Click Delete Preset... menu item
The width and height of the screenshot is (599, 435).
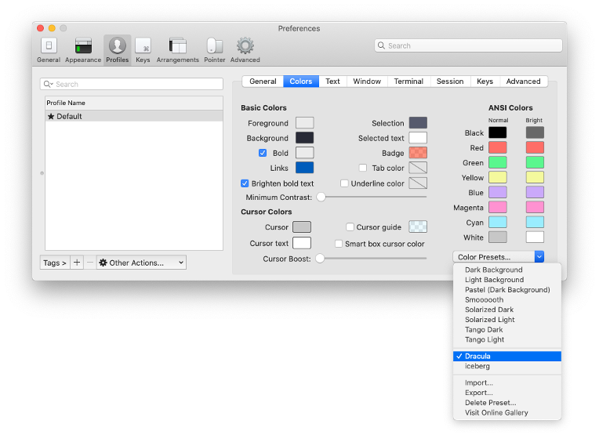(507, 403)
